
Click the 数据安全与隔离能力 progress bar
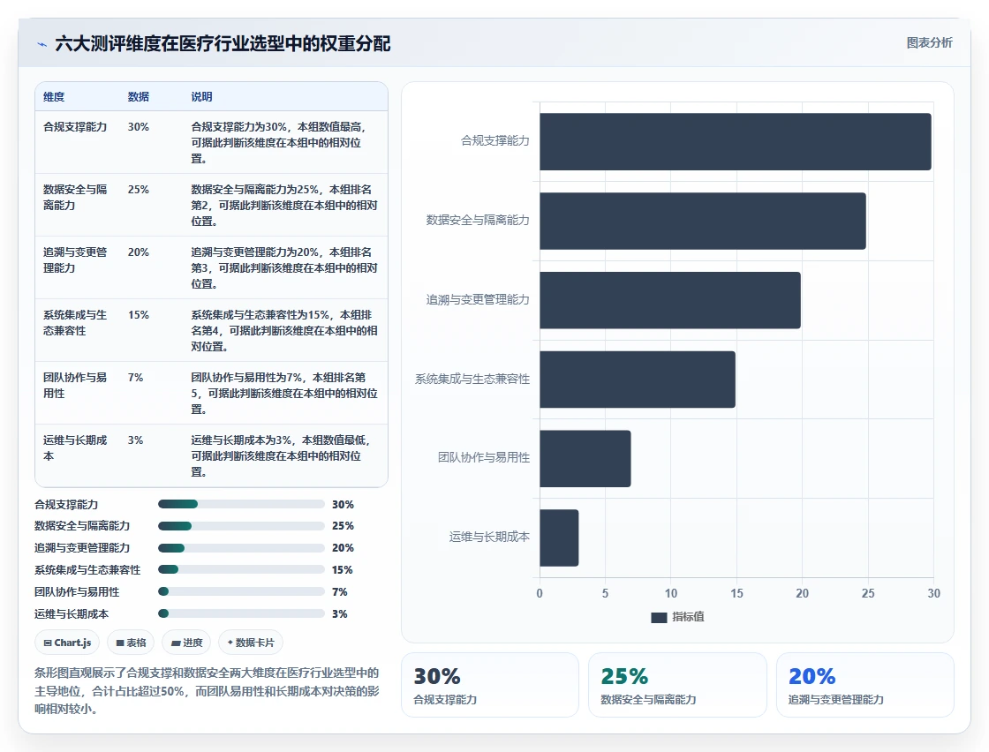241,526
